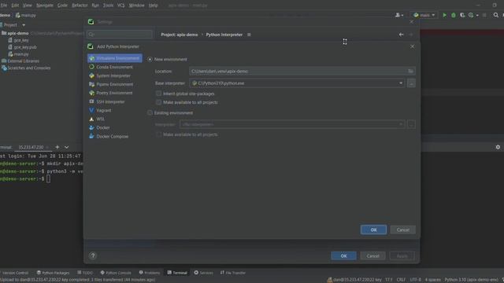Expand Base interpreter dropdown
Viewport: 504px width, 283px height.
pyautogui.click(x=401, y=83)
